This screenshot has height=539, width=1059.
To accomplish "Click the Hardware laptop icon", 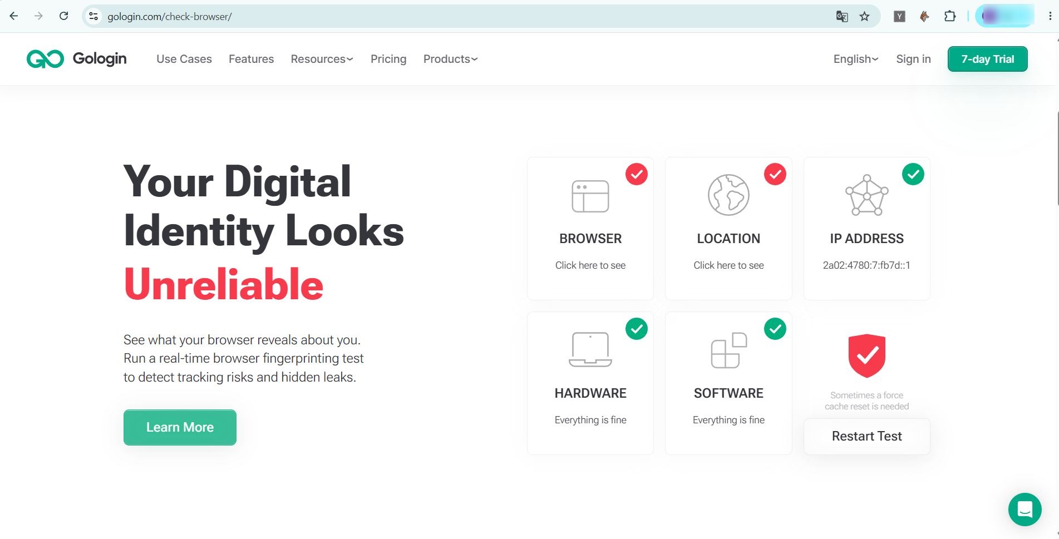I will [590, 349].
